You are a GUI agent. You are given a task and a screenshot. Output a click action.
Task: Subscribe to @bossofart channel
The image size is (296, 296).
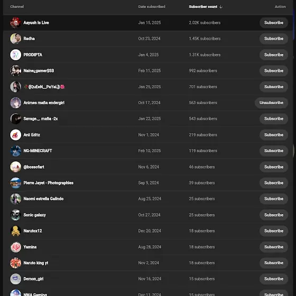coord(274,167)
